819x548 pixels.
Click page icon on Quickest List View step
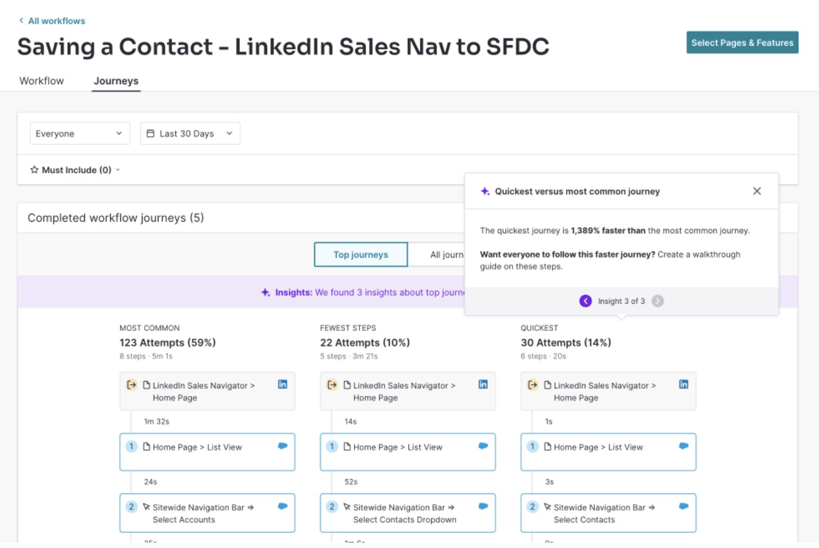tap(548, 447)
